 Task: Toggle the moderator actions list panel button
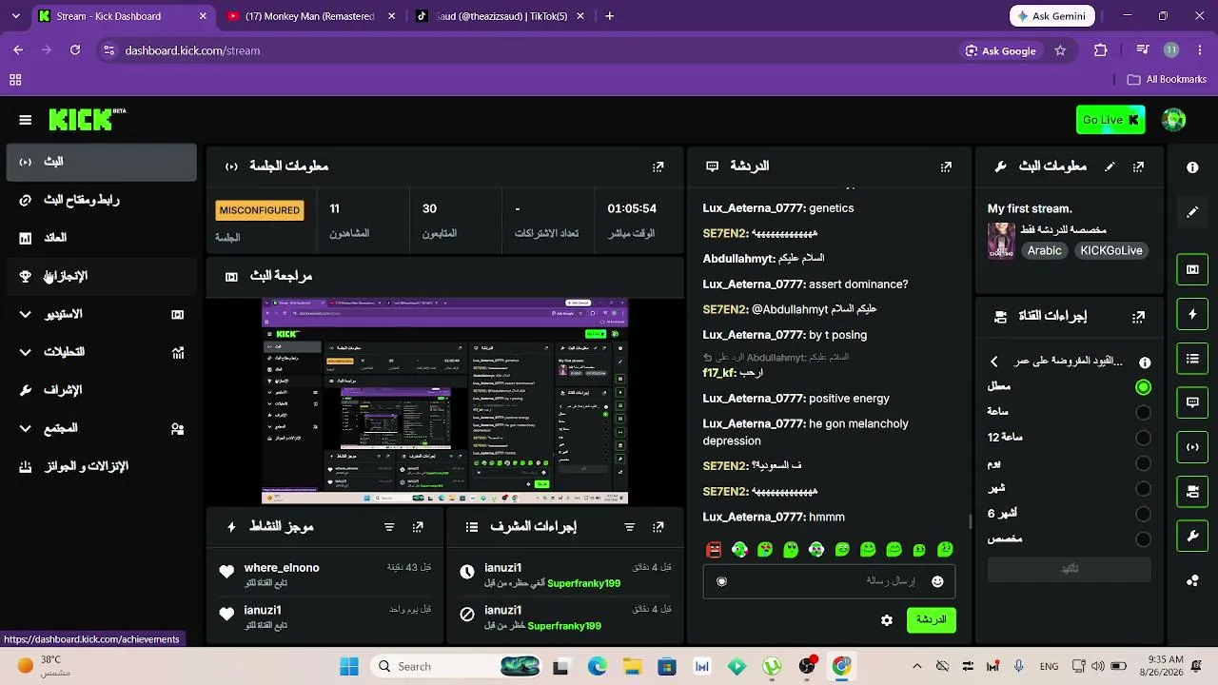(1192, 359)
